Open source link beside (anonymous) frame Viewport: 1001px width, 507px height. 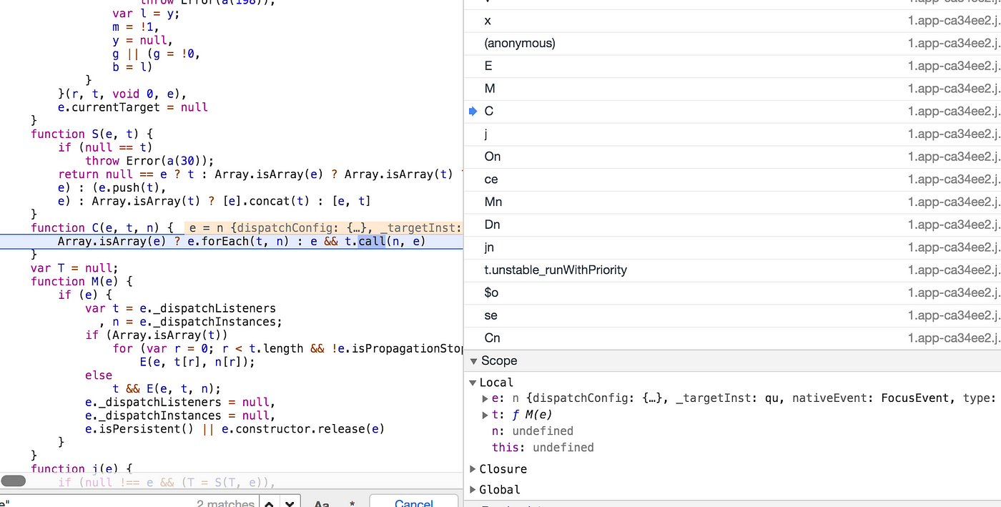click(954, 43)
